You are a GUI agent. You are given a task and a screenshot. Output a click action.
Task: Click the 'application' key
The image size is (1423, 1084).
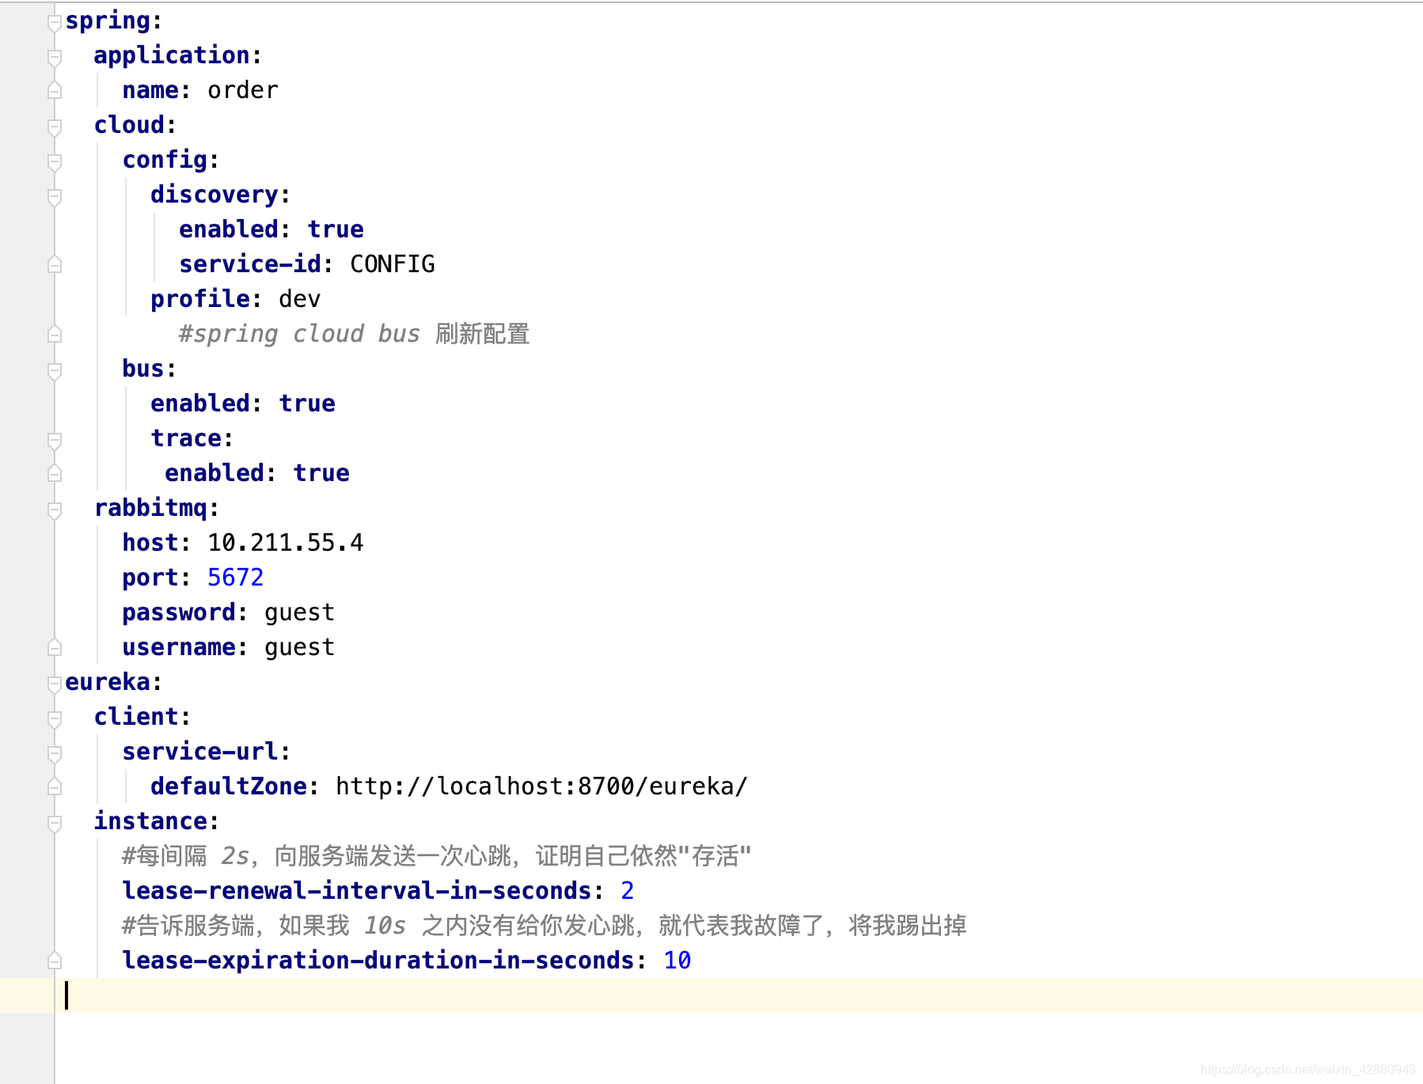pyautogui.click(x=172, y=55)
